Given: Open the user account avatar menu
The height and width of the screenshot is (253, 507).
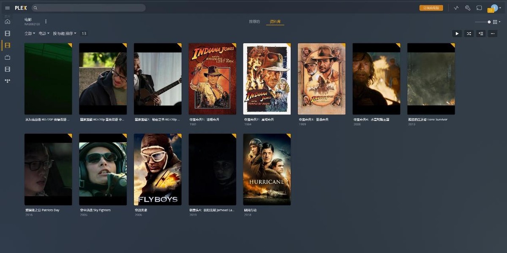Looking at the screenshot, I should 494,8.
